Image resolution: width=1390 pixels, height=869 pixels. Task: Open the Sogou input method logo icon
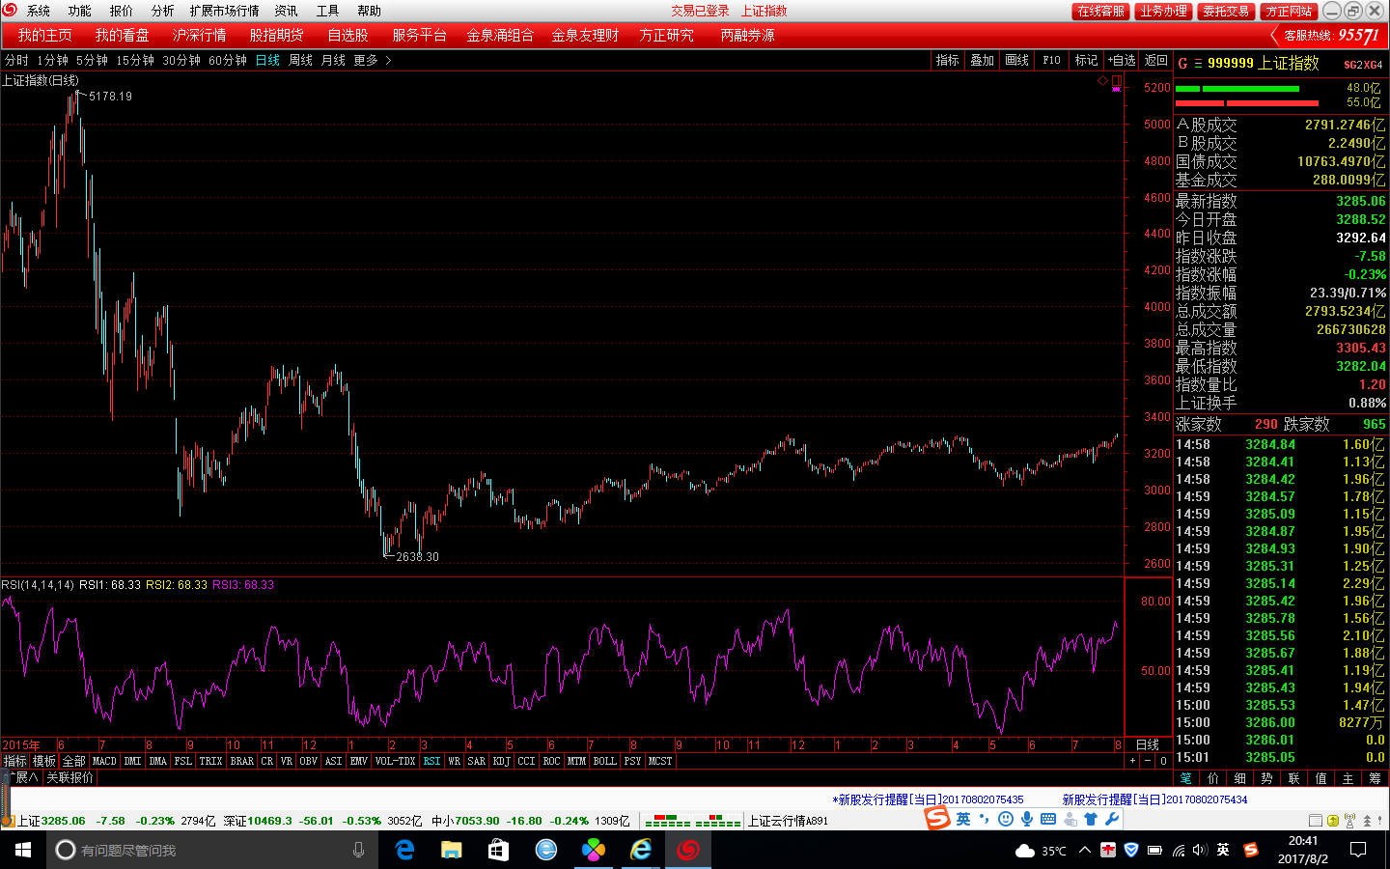pos(937,818)
